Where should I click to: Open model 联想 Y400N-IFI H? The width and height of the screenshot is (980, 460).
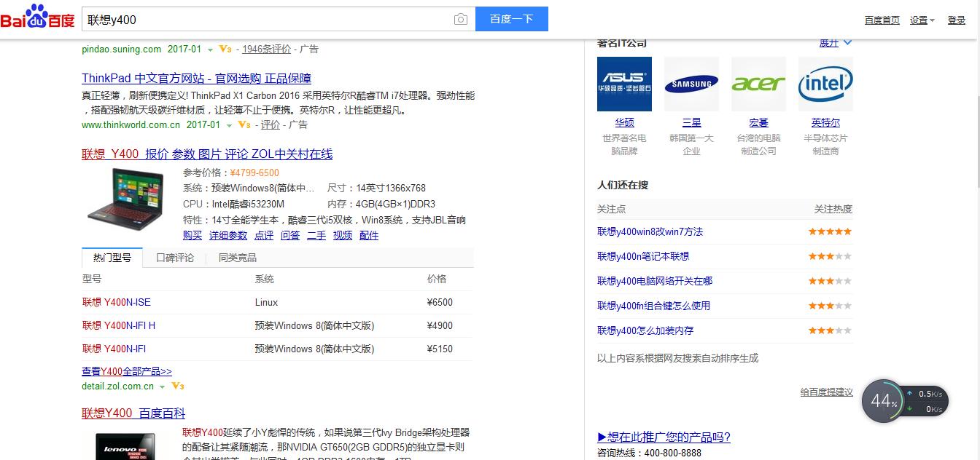(x=119, y=325)
